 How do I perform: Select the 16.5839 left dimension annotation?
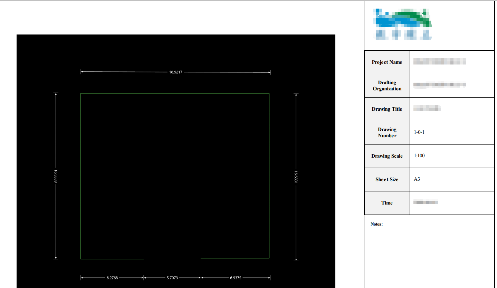(56, 176)
